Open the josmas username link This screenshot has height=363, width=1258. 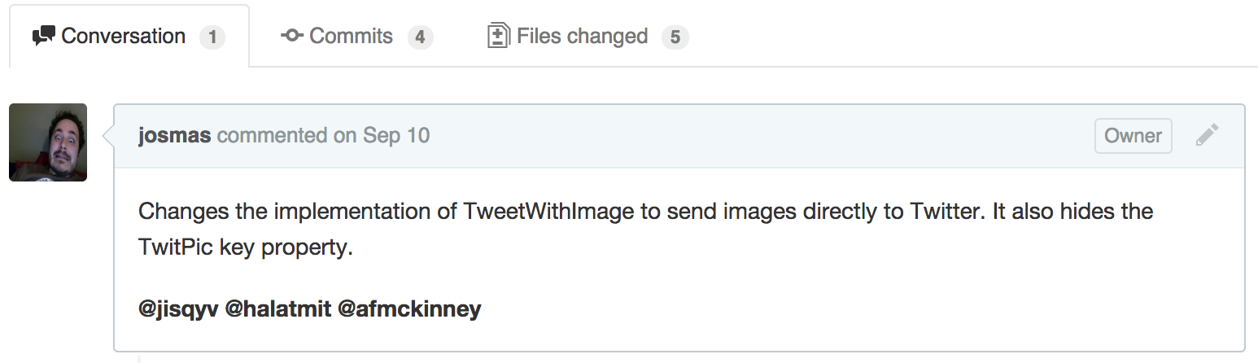pyautogui.click(x=175, y=136)
